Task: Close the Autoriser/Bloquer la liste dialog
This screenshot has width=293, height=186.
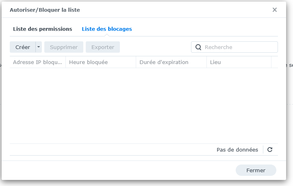Action: pyautogui.click(x=274, y=10)
